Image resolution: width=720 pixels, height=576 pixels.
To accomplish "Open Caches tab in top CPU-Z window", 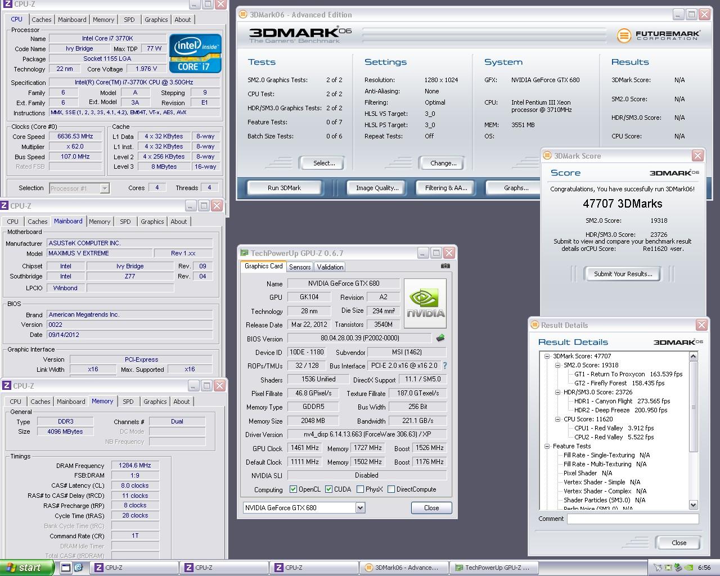I will tap(42, 20).
